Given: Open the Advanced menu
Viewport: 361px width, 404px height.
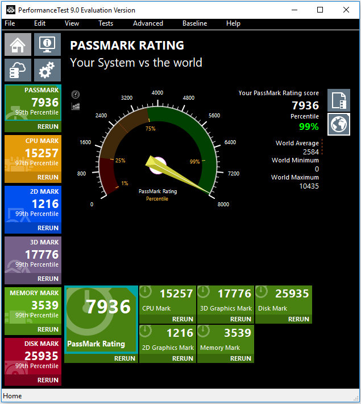Looking at the screenshot, I should (x=148, y=23).
